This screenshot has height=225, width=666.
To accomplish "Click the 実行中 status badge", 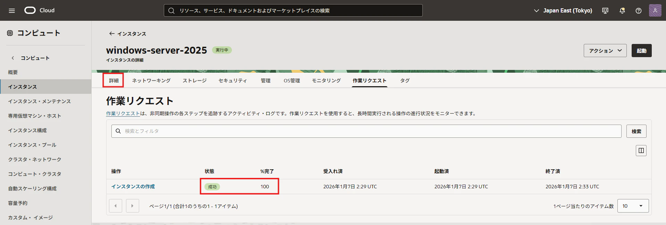I will [222, 50].
